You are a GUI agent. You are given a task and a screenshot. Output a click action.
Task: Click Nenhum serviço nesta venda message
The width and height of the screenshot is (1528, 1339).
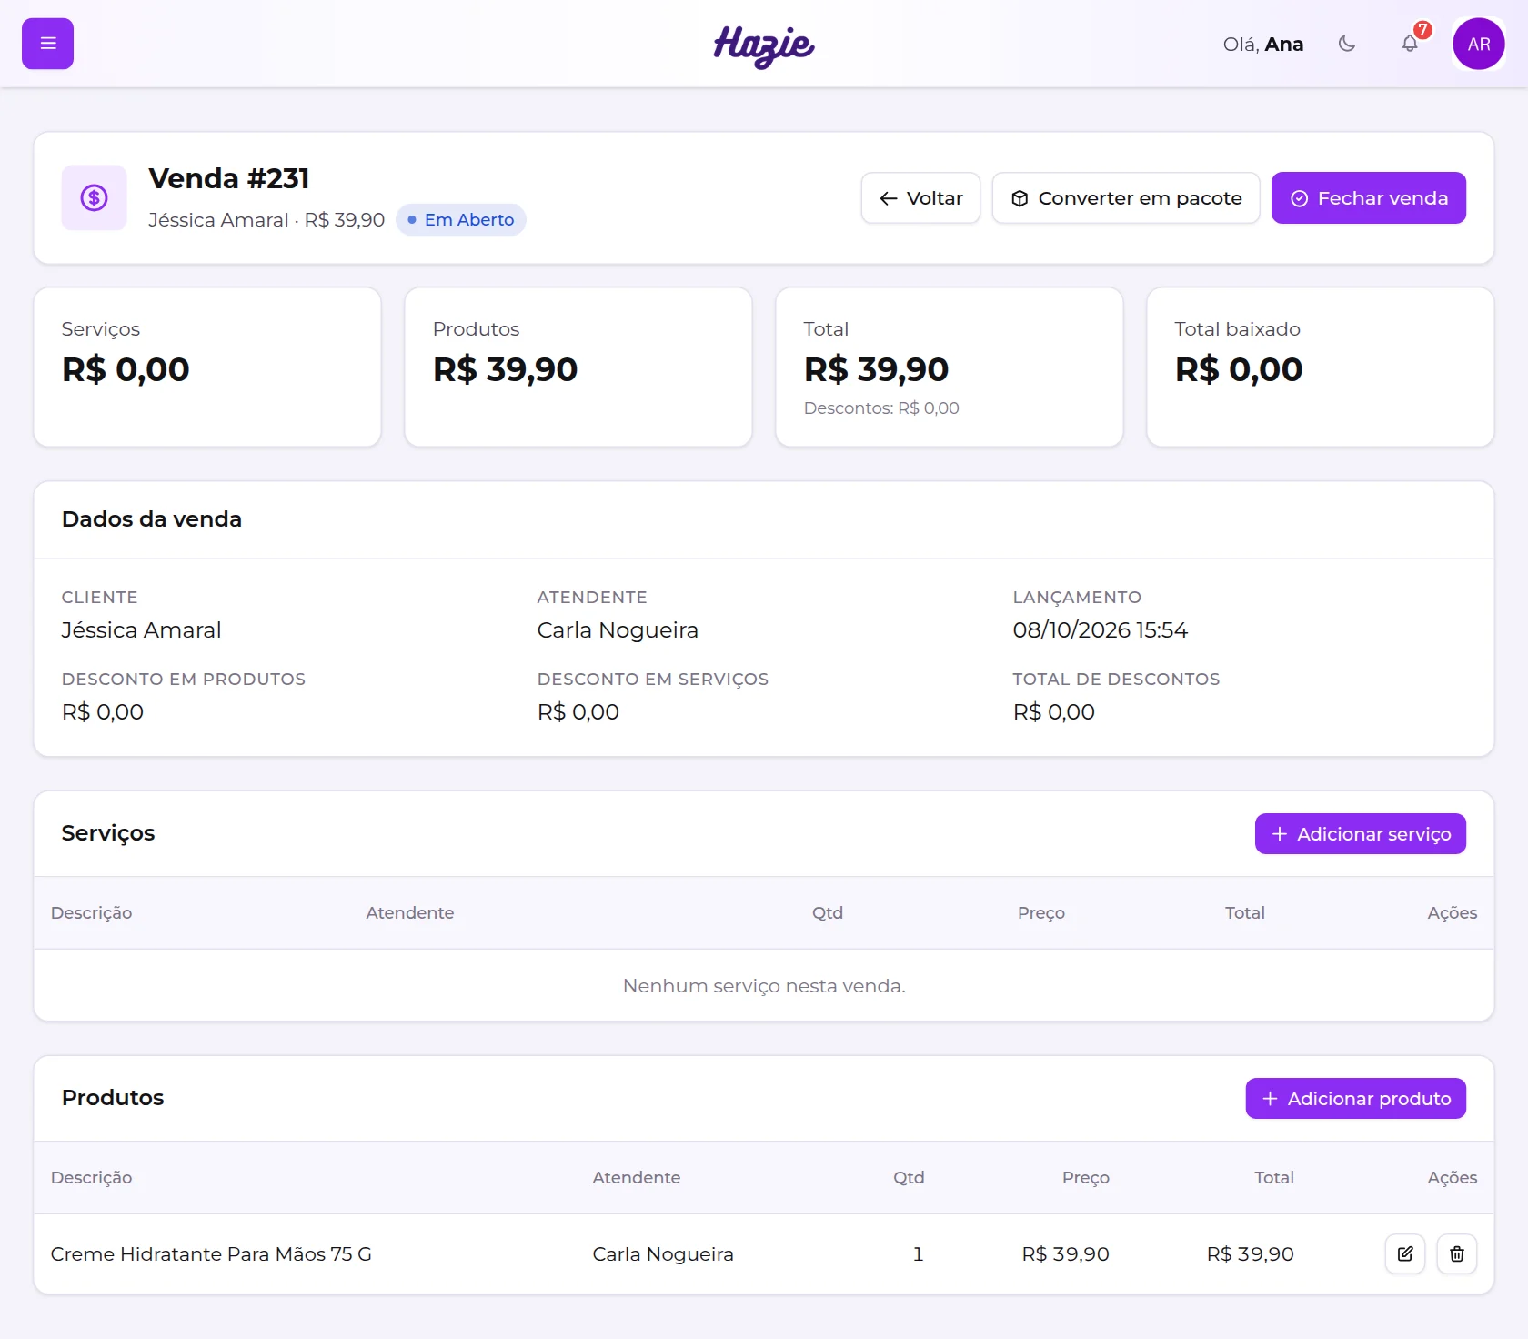click(764, 986)
